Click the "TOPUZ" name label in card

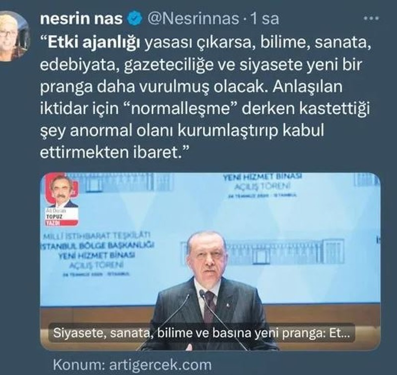click(x=54, y=216)
